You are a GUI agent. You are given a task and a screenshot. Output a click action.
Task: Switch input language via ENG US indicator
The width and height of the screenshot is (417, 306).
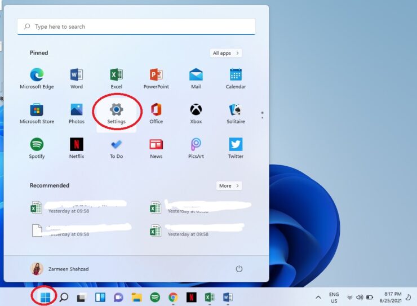[x=334, y=297]
